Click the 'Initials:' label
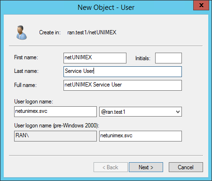This screenshot has width=212, height=181. point(143,58)
